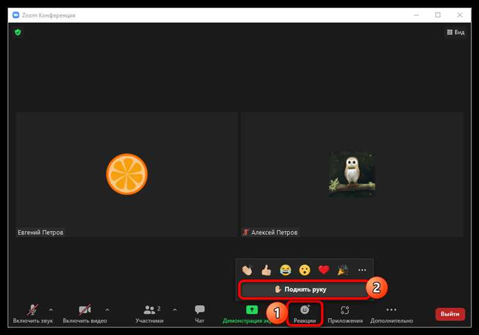Click green shield encryption info icon
The image size is (479, 335).
[x=18, y=32]
